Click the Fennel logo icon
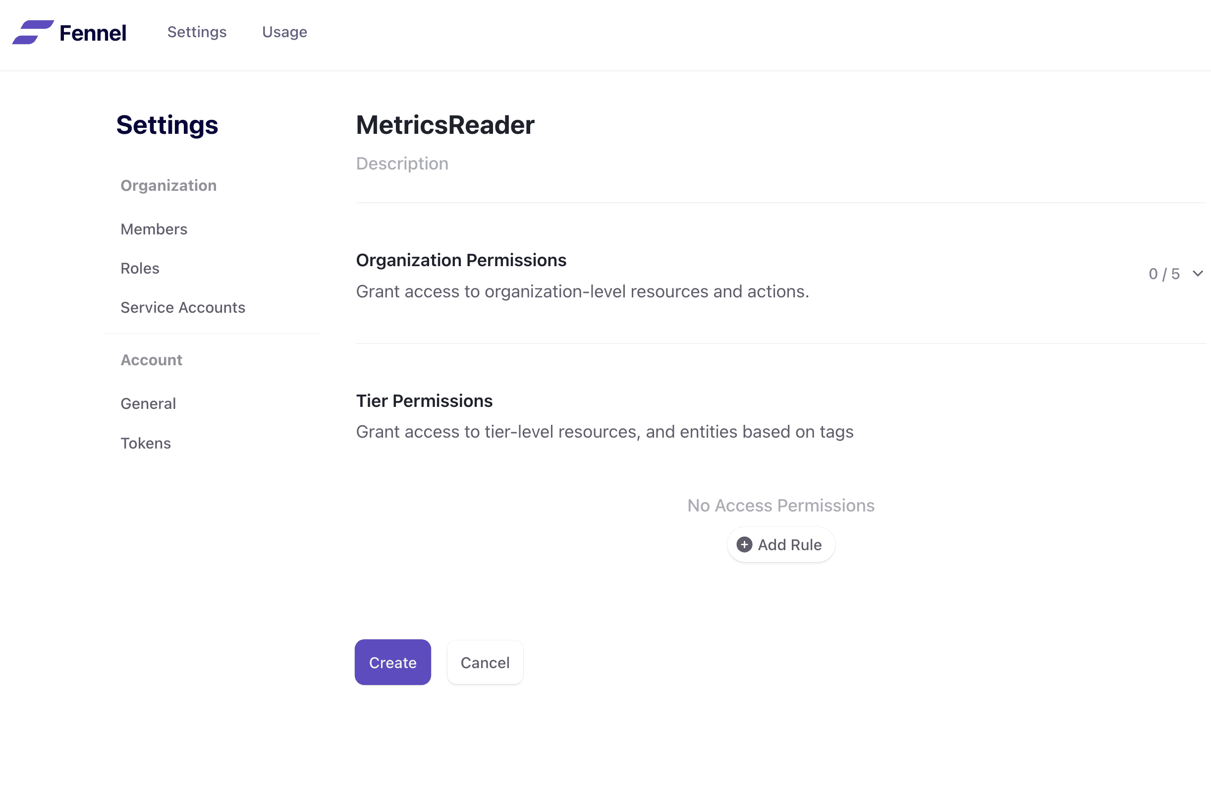Viewport: 1211px width, 794px height. coord(33,32)
